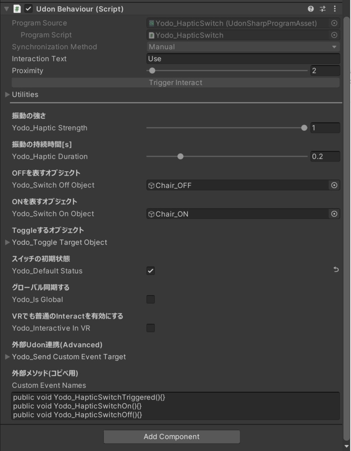Open the Udon Behaviour kebab menu

pos(335,8)
